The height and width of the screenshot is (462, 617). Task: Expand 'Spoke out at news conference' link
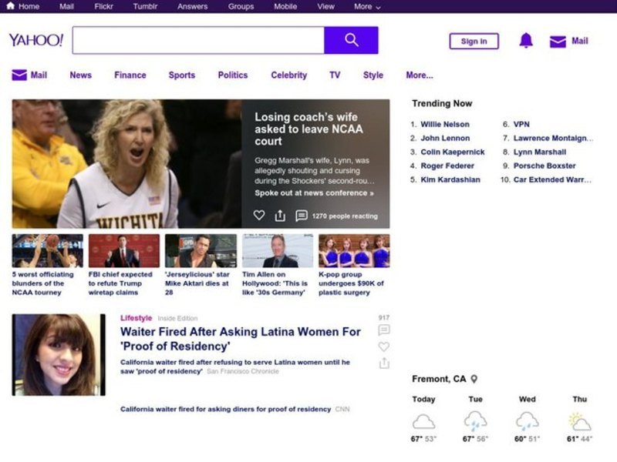(314, 193)
